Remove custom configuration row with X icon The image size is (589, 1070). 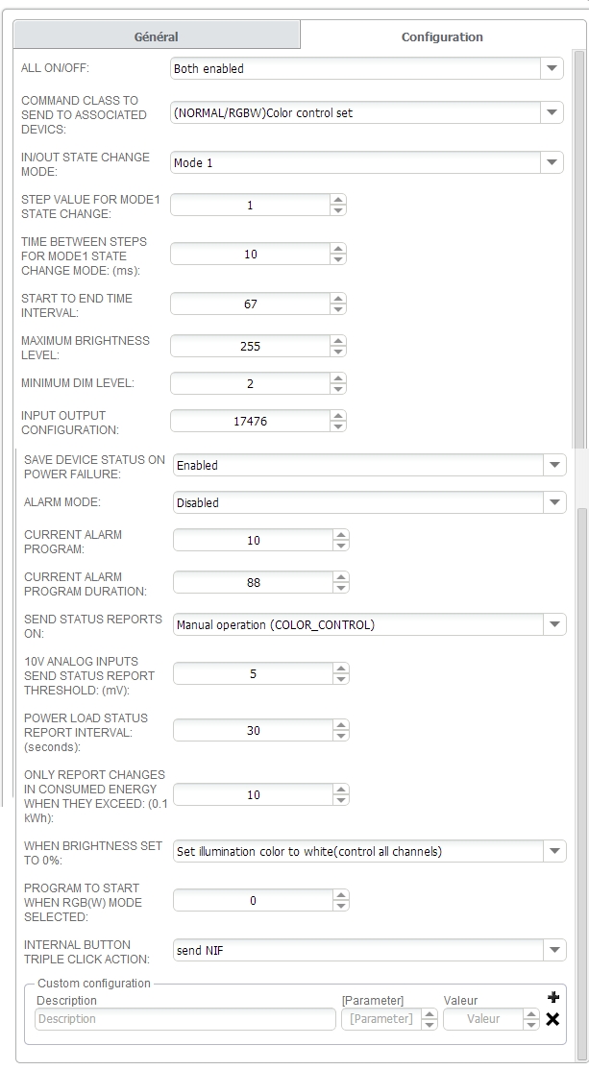point(552,1019)
